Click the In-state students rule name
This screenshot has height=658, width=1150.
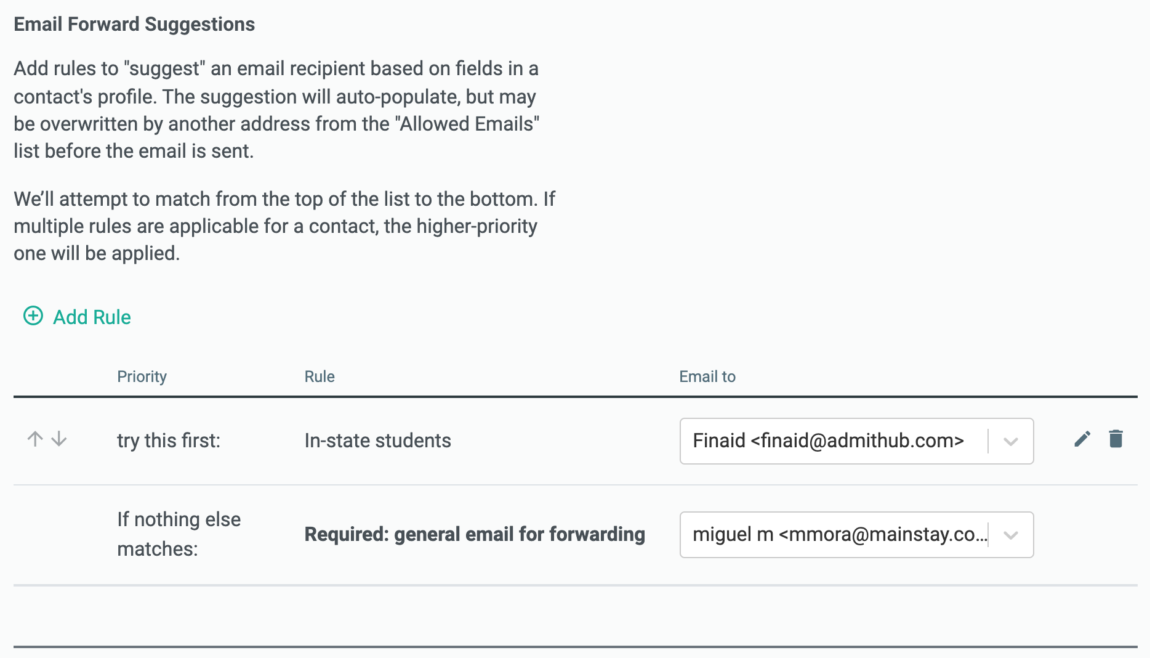[377, 441]
